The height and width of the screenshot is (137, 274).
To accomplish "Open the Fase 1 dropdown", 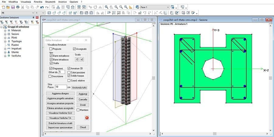I will [168, 7].
